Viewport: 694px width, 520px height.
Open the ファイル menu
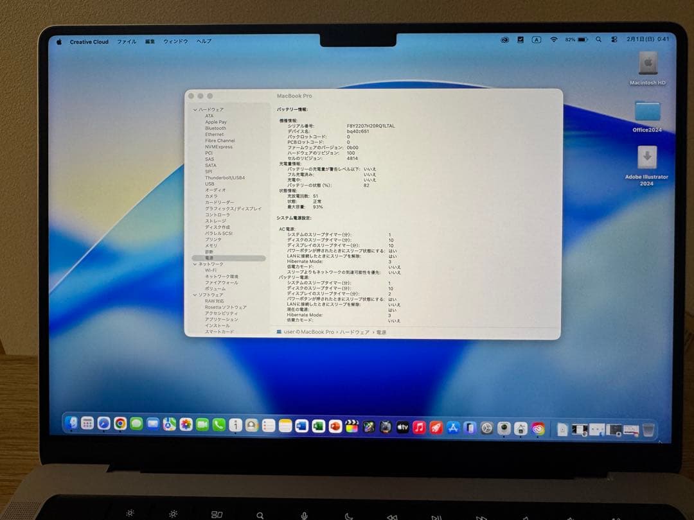[x=127, y=42]
